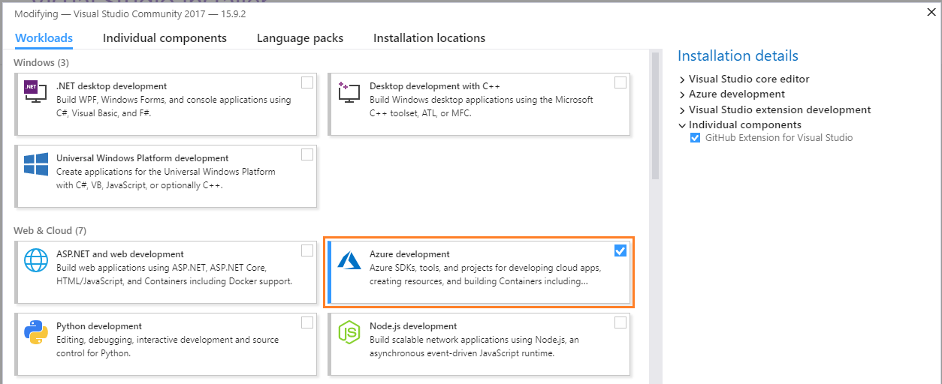Click the Desktop development with C++ icon

(349, 91)
